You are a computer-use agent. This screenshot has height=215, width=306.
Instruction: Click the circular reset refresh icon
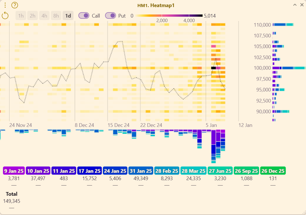tap(5, 16)
